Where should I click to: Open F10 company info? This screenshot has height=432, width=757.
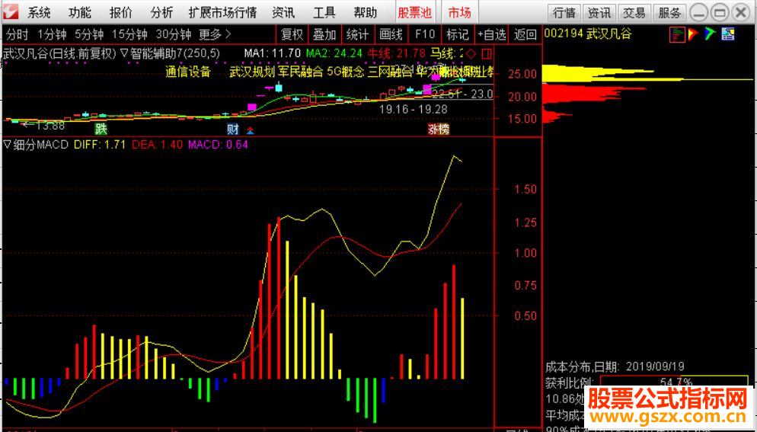point(425,35)
